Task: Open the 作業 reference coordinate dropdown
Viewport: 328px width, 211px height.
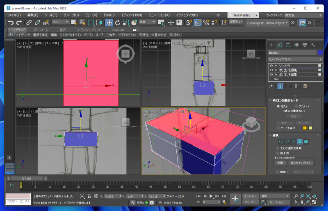Action: coord(148,22)
